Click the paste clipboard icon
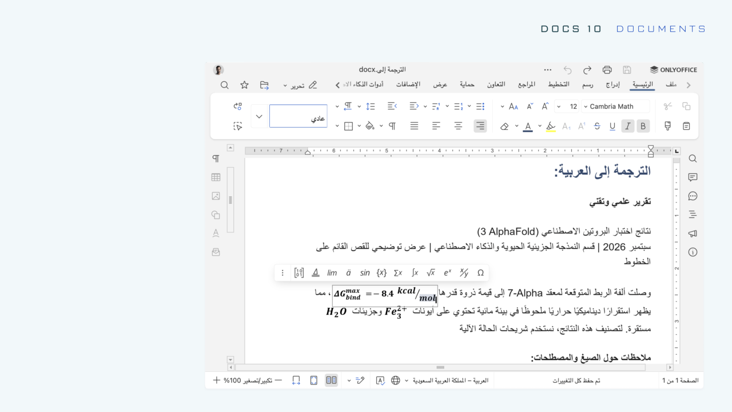The image size is (732, 412). (x=686, y=126)
